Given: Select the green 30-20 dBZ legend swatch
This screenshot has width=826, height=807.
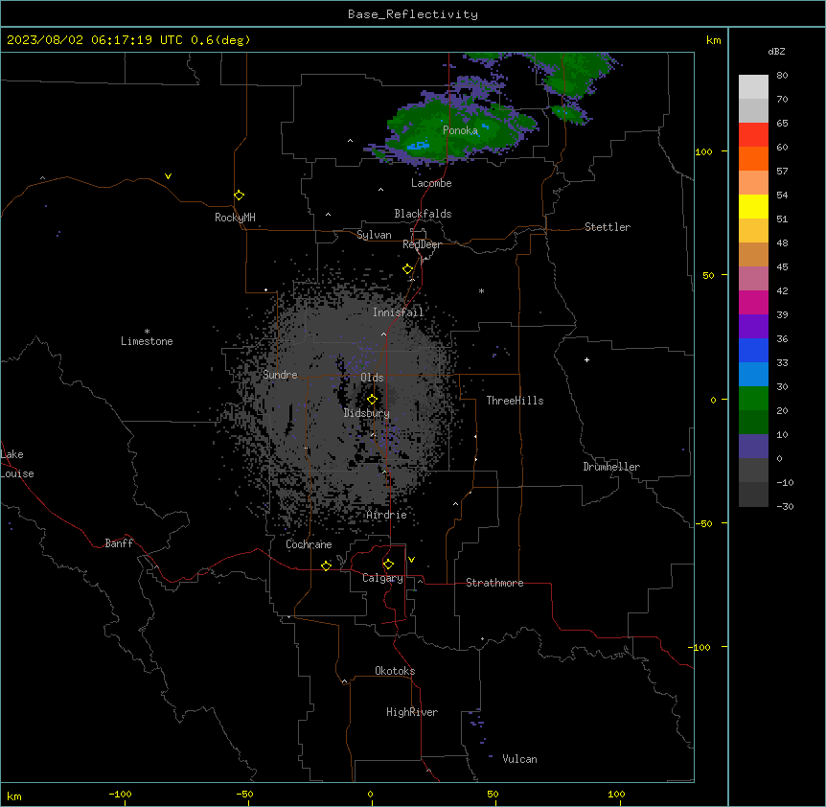Looking at the screenshot, I should pos(753,399).
